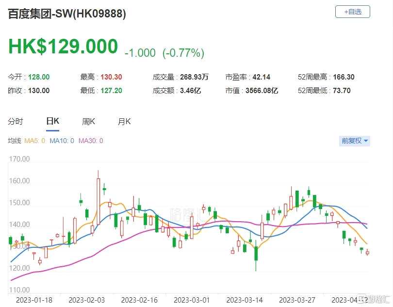Click the last candlestick at chart's right end

point(367,252)
